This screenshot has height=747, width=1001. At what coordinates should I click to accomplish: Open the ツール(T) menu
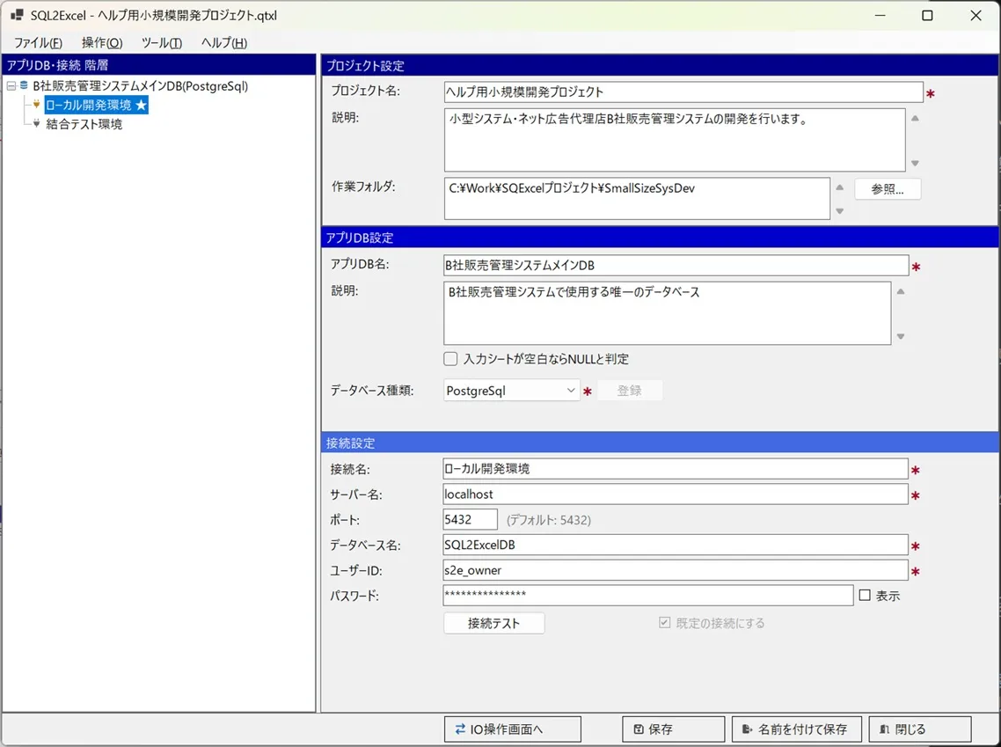point(162,43)
